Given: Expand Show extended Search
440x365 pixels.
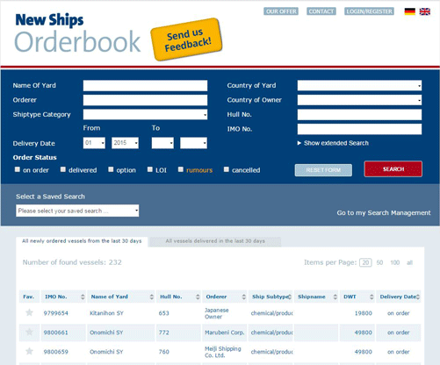Looking at the screenshot, I should pos(333,143).
